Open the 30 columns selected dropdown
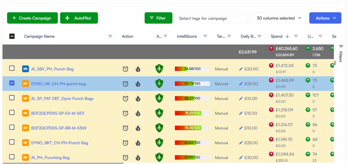The image size is (348, 164). tap(278, 18)
